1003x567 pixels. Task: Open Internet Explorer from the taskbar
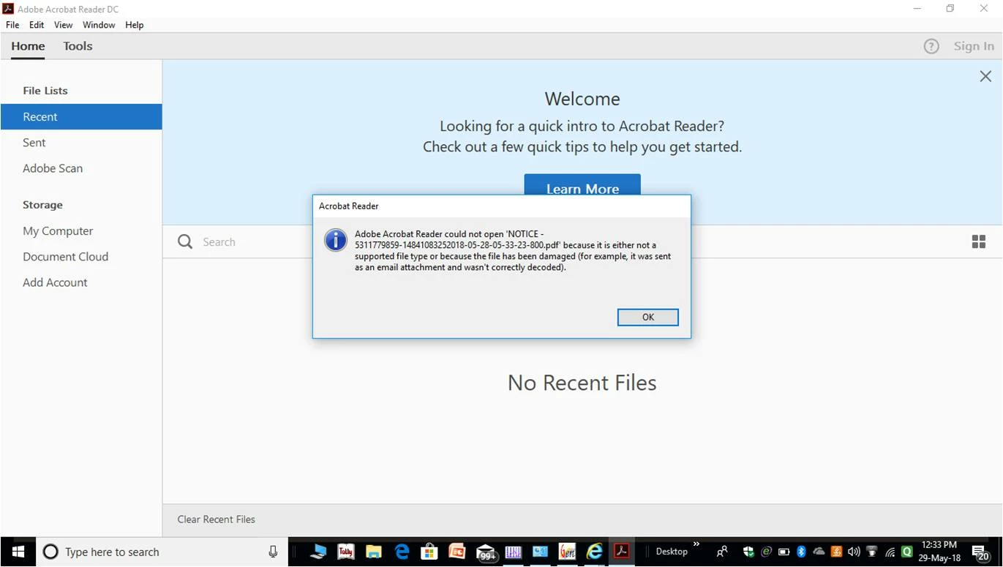tap(595, 552)
